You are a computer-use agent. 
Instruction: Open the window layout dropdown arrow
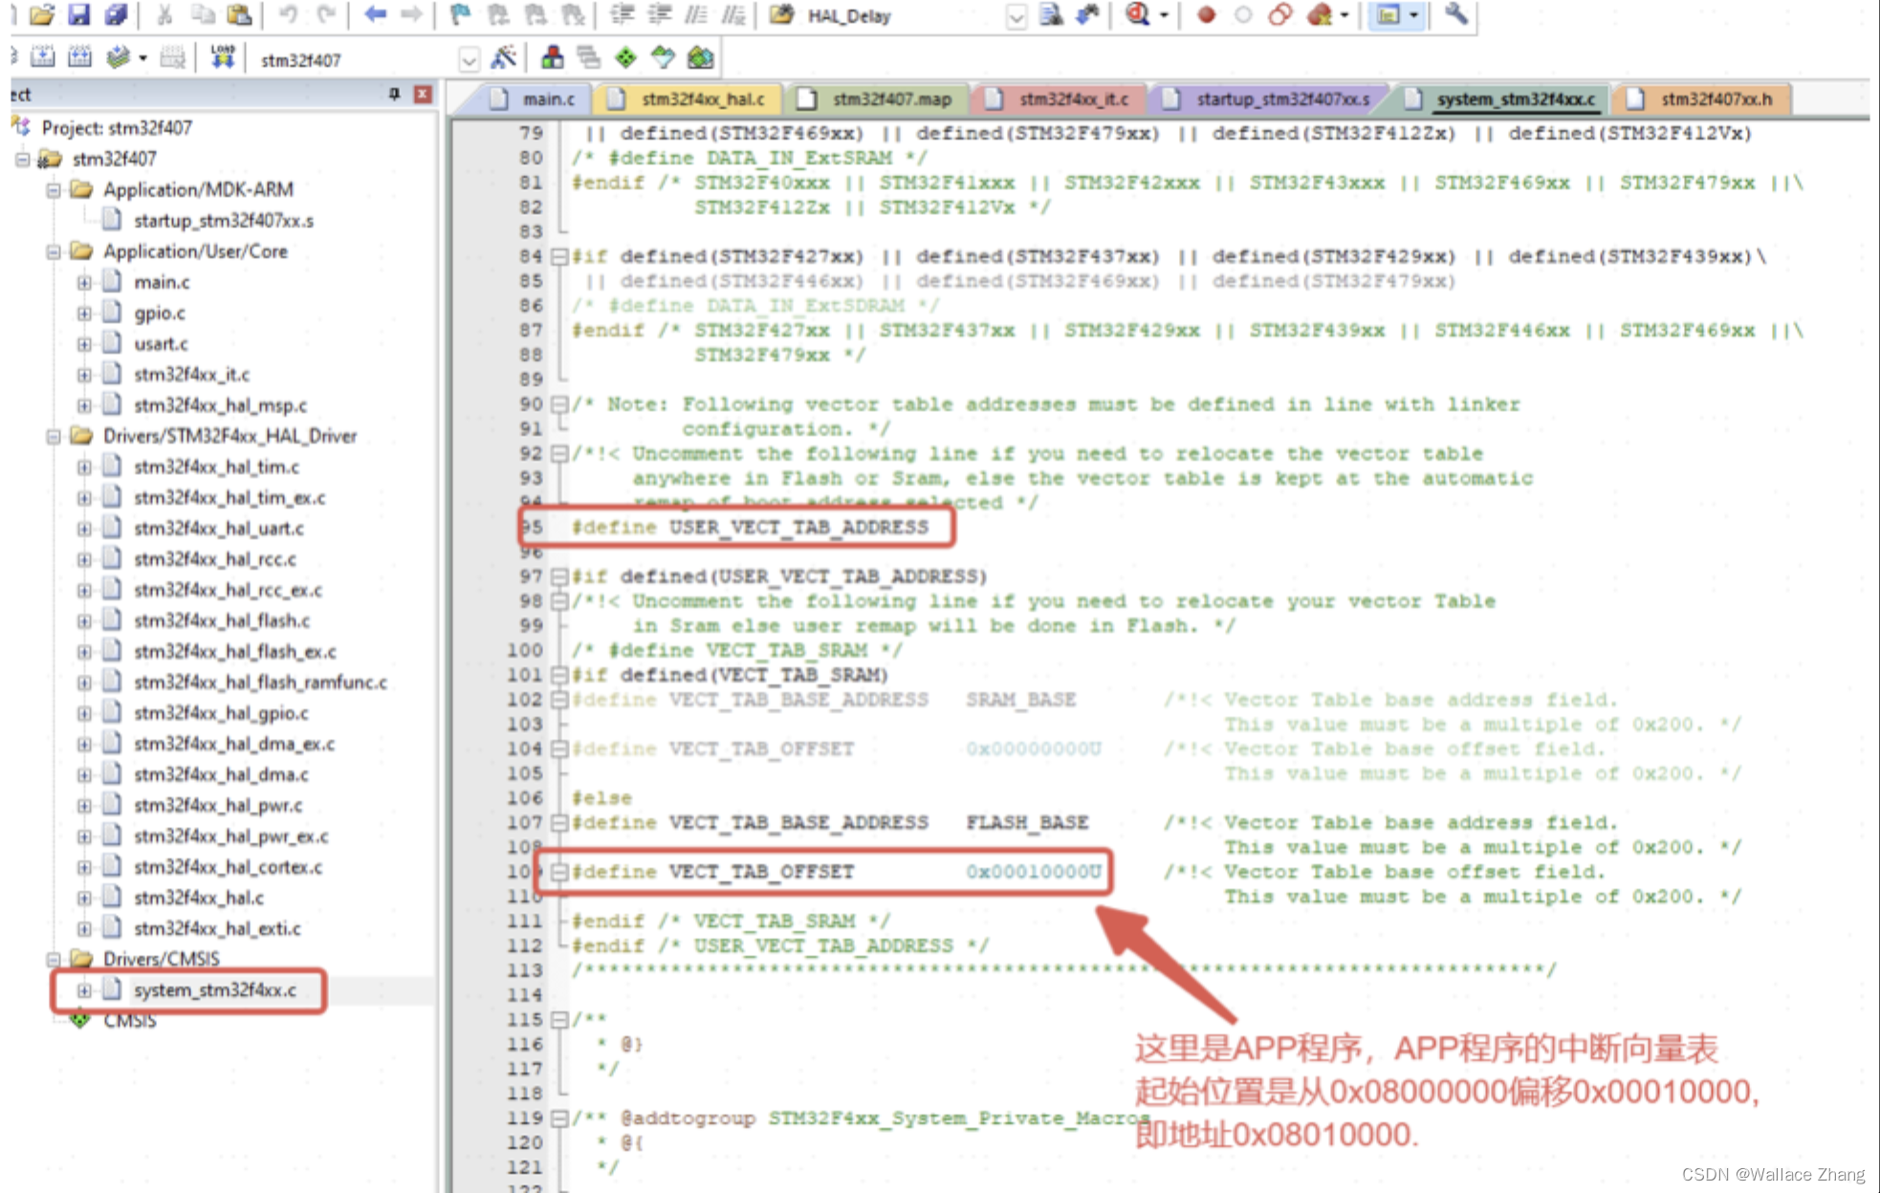(x=1413, y=15)
